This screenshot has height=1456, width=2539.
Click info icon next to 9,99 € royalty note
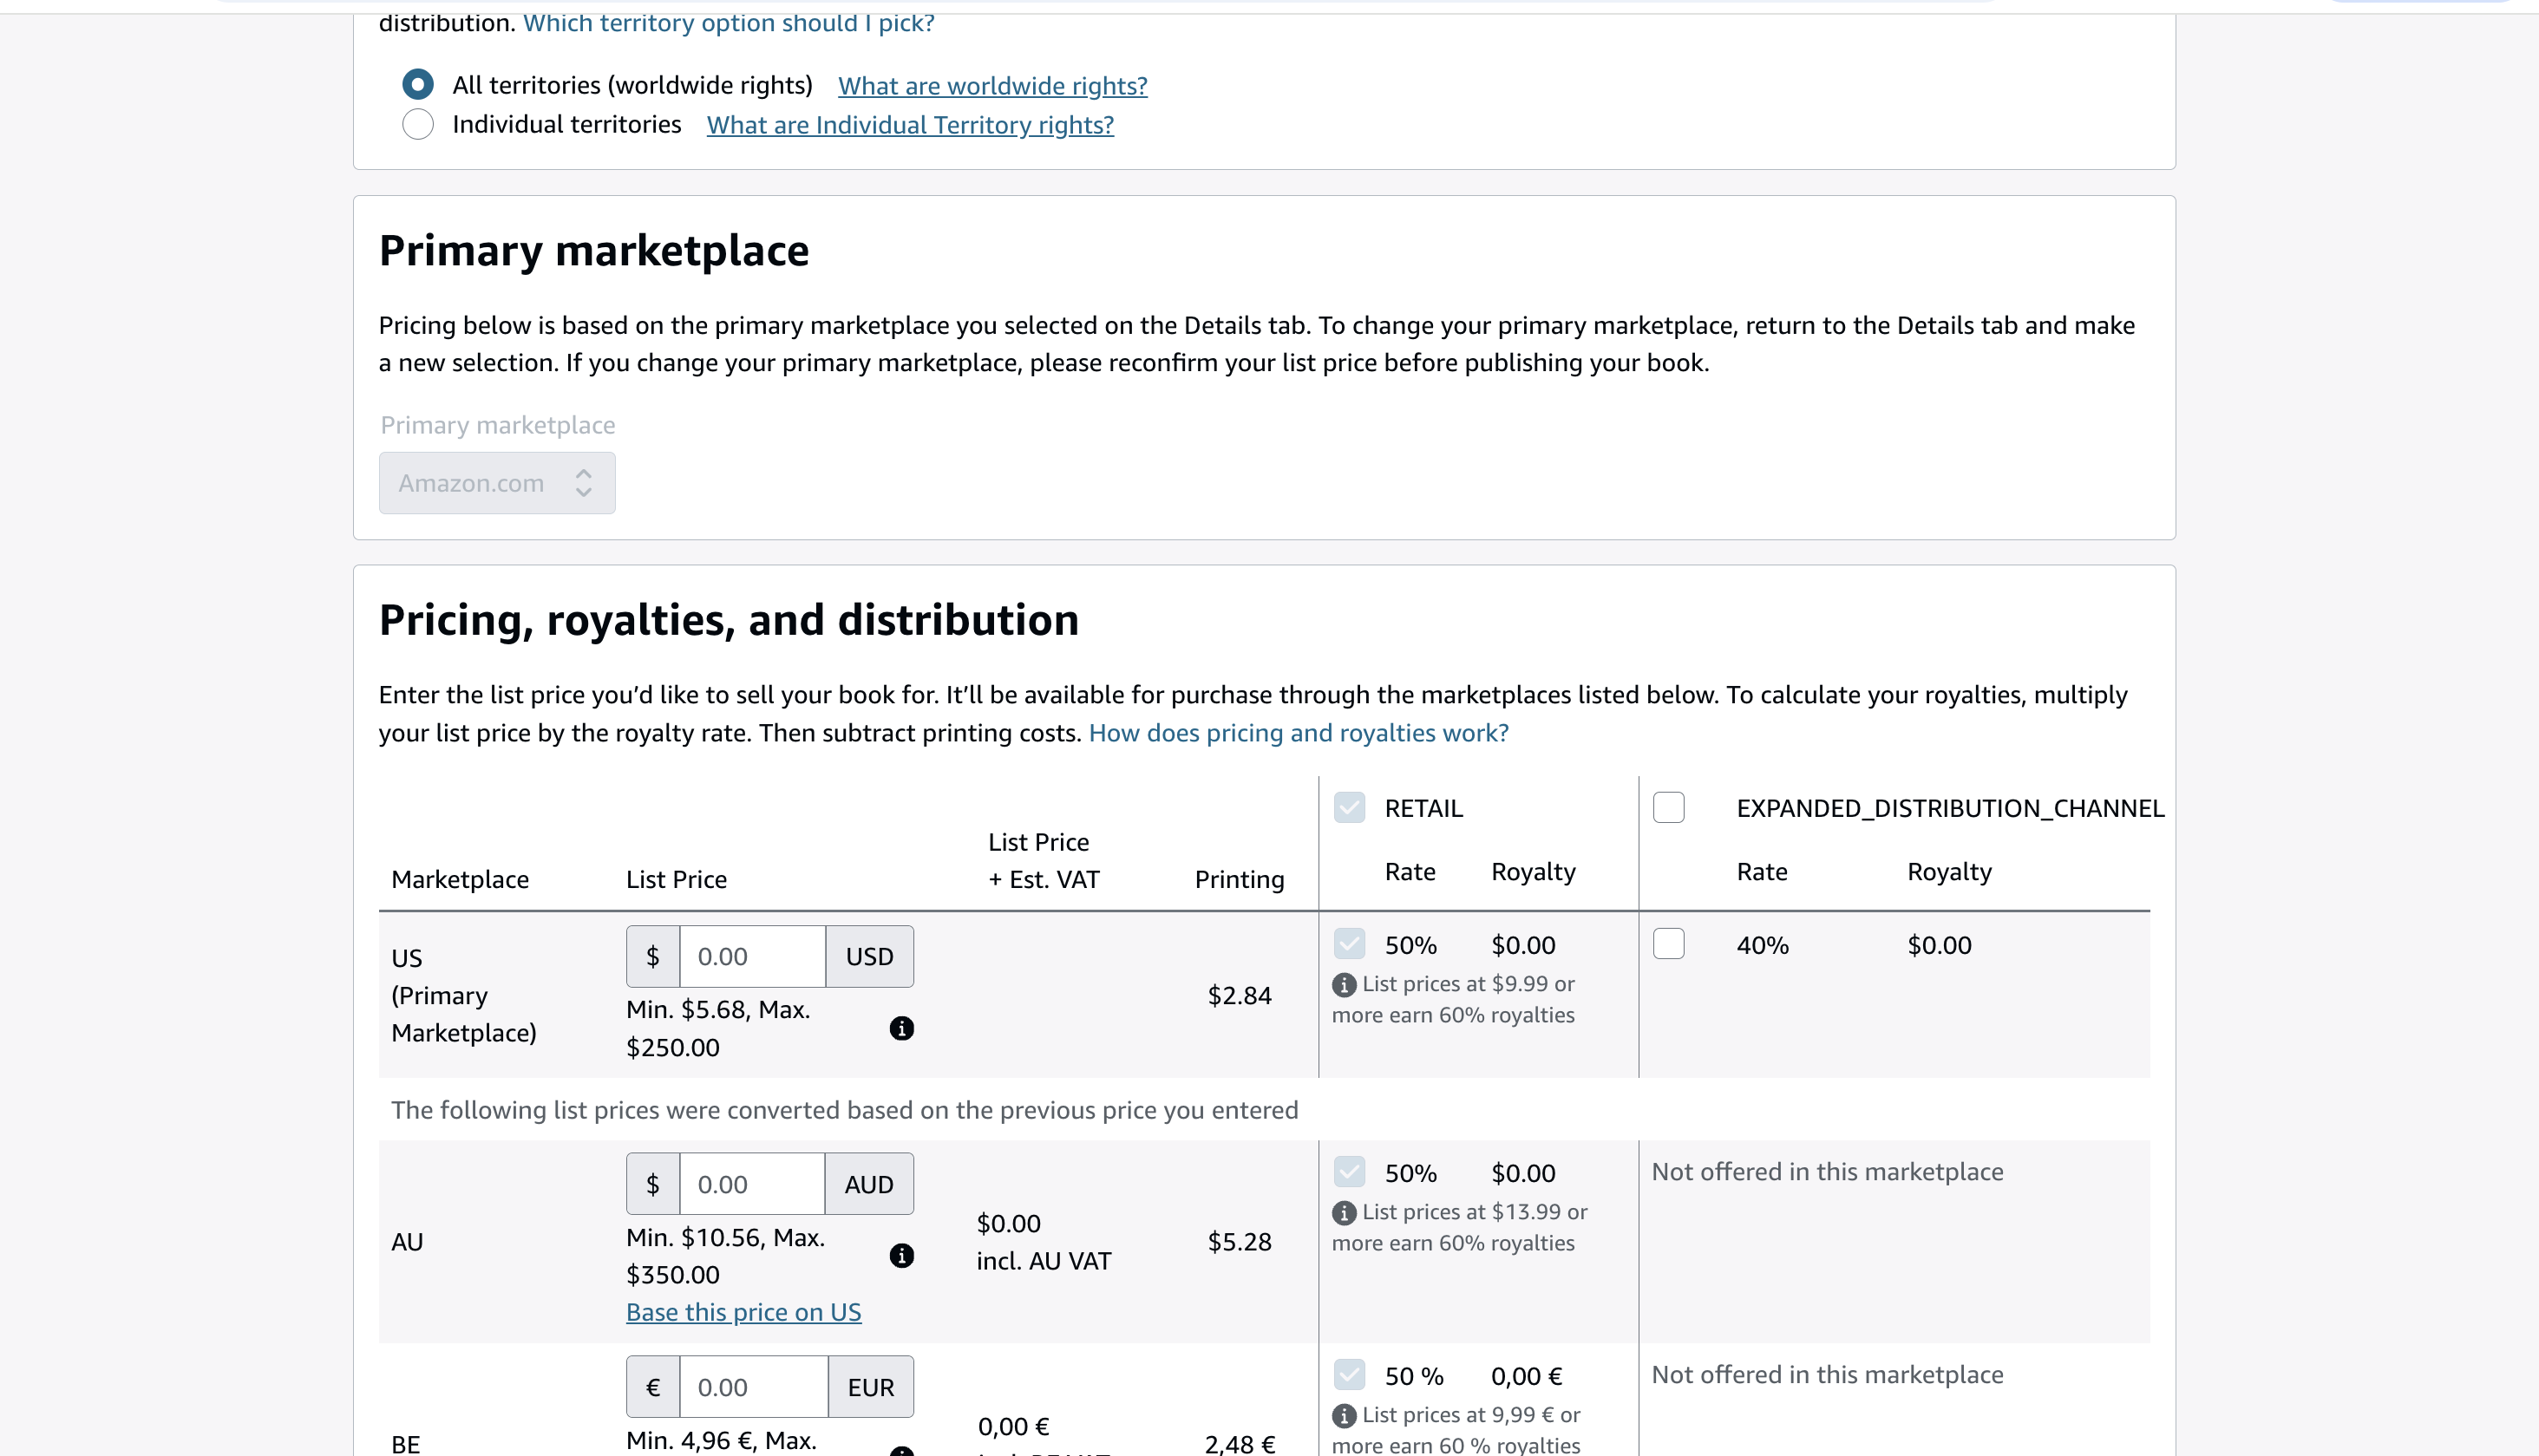pyautogui.click(x=1344, y=1416)
